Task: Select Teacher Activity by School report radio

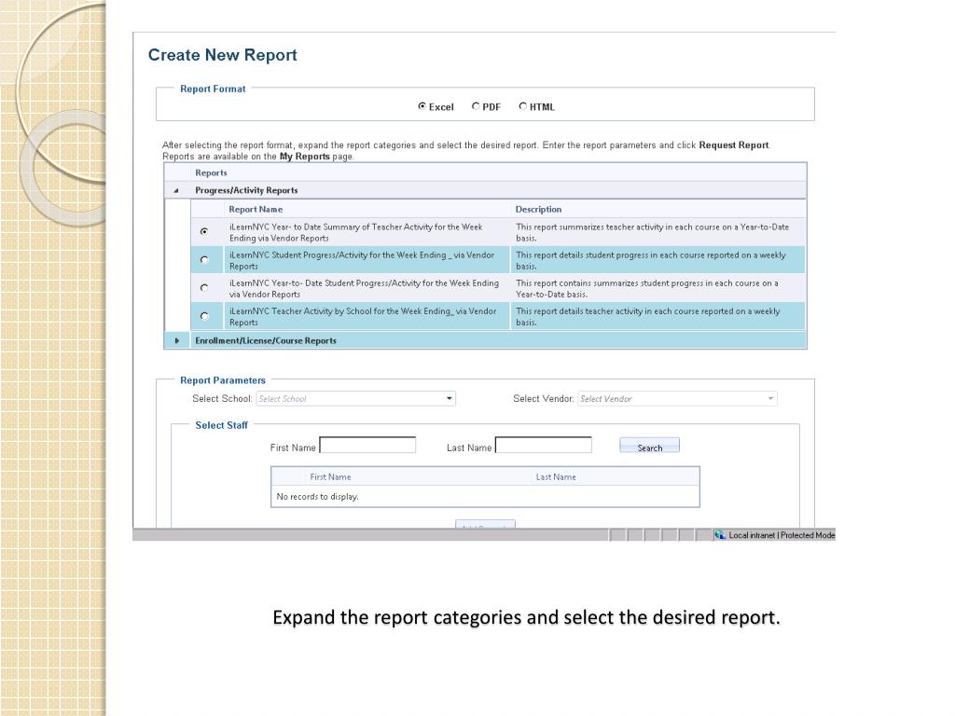Action: [x=204, y=316]
